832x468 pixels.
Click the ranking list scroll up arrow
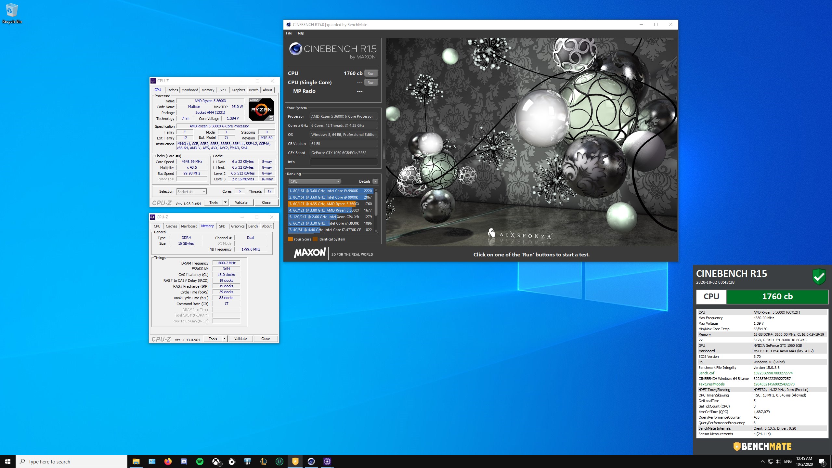376,189
